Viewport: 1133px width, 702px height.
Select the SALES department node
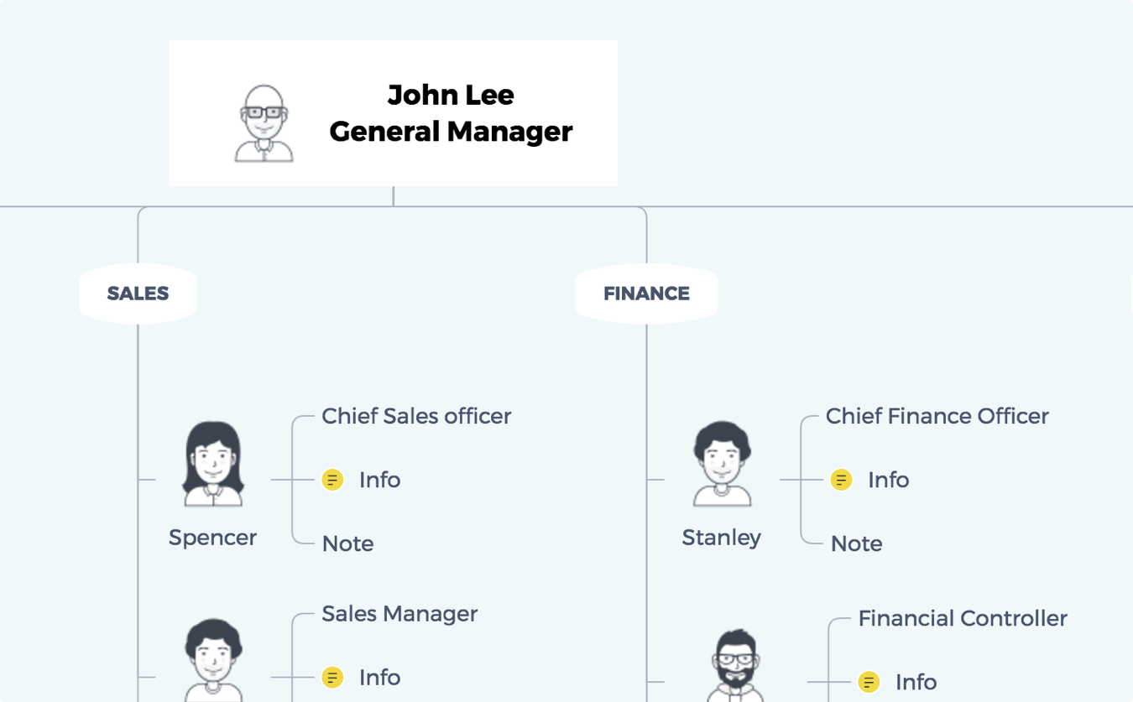tap(138, 294)
